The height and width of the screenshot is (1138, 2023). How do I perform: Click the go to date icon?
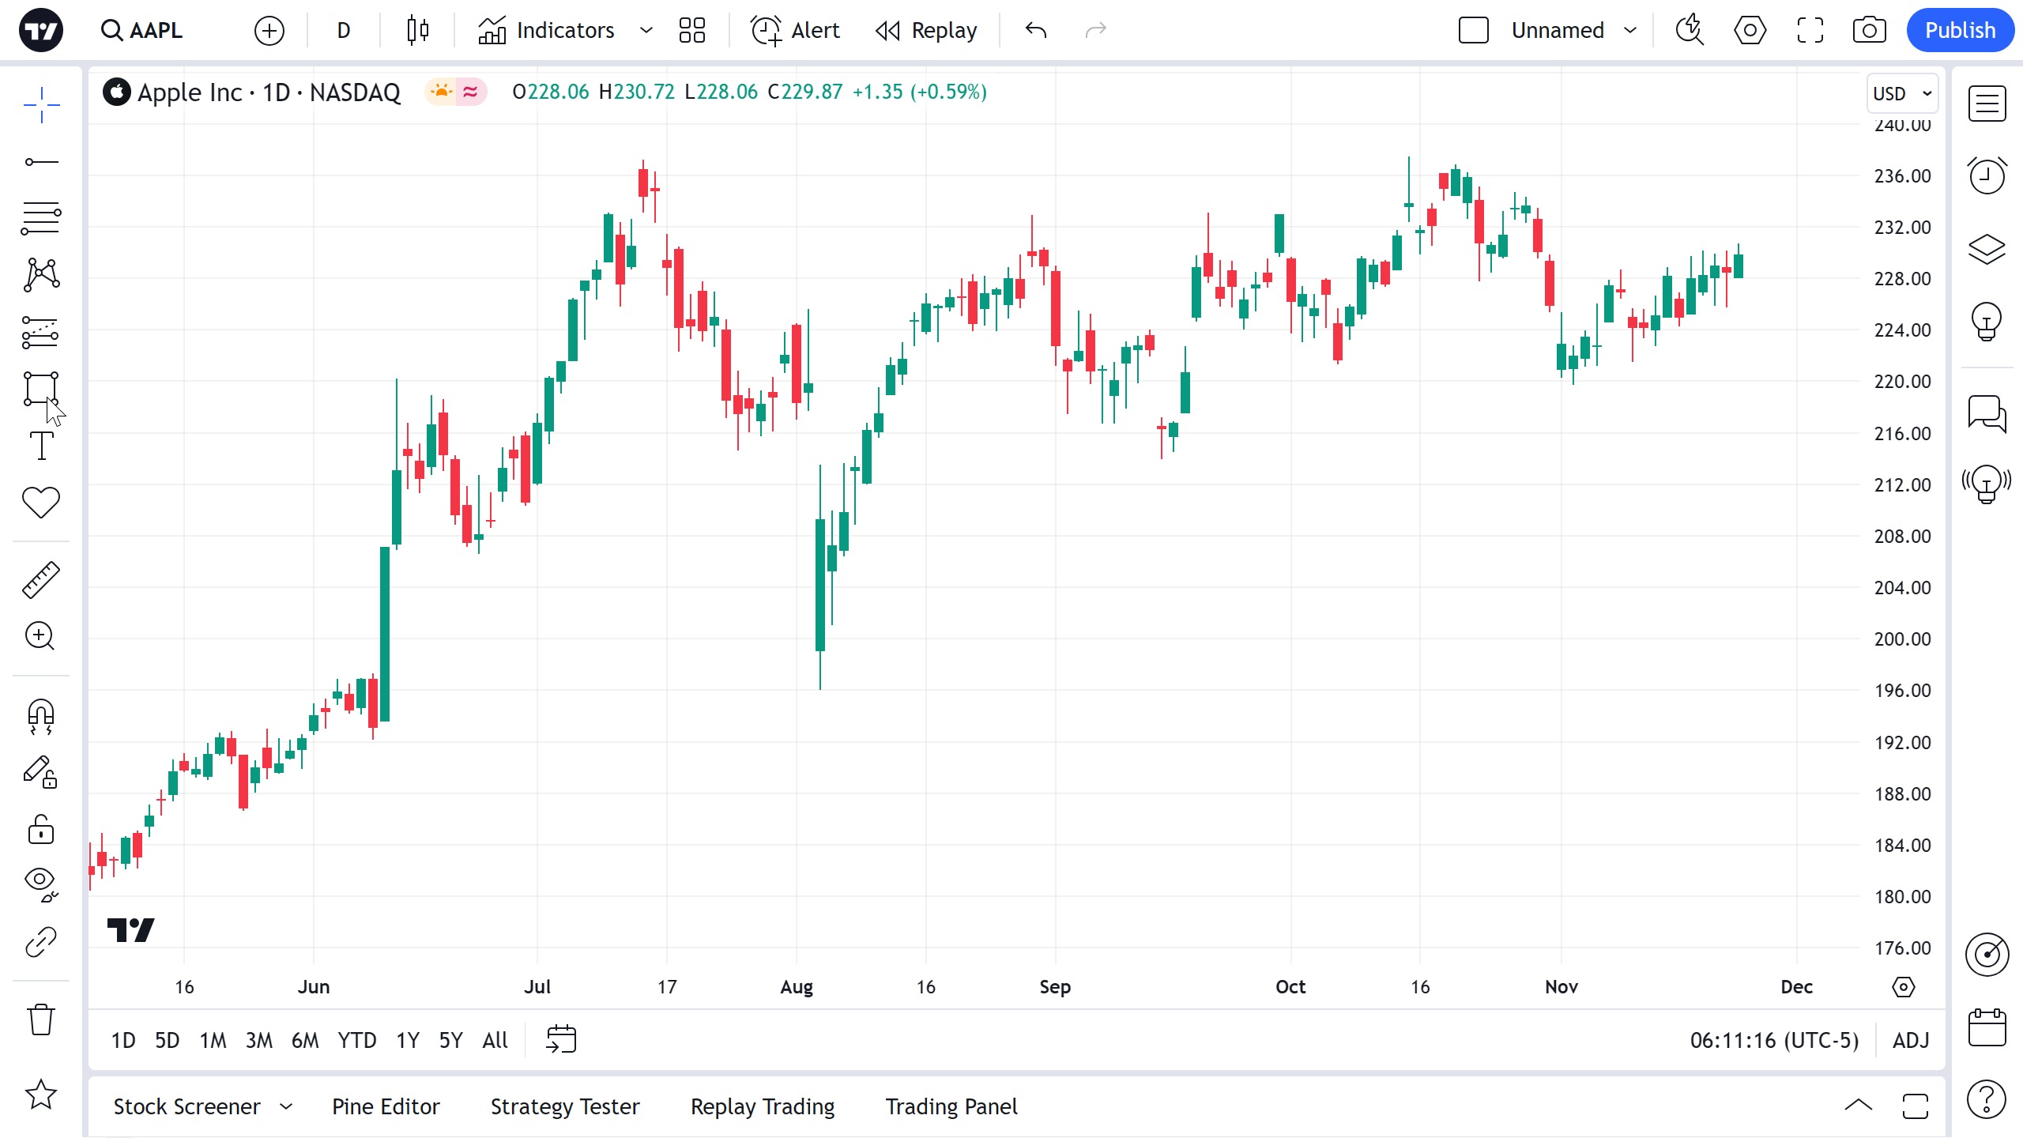561,1039
